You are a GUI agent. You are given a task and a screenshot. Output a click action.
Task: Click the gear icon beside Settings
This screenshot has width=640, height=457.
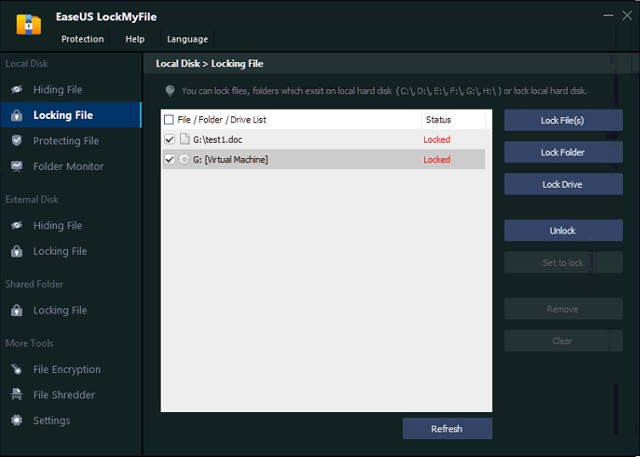pos(17,420)
